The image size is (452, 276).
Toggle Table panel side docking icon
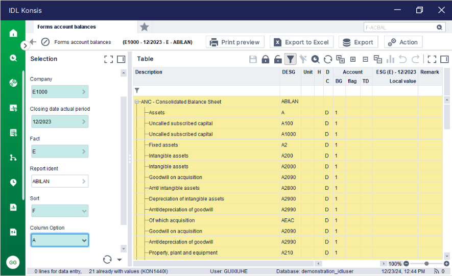pyautogui.click(x=444, y=59)
